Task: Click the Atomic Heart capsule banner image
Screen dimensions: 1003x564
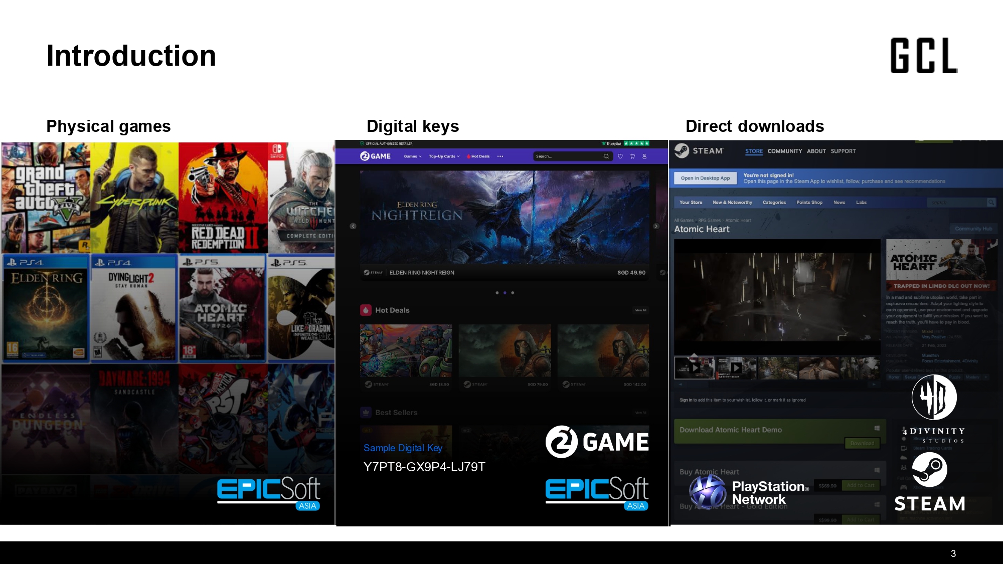Action: coord(942,265)
